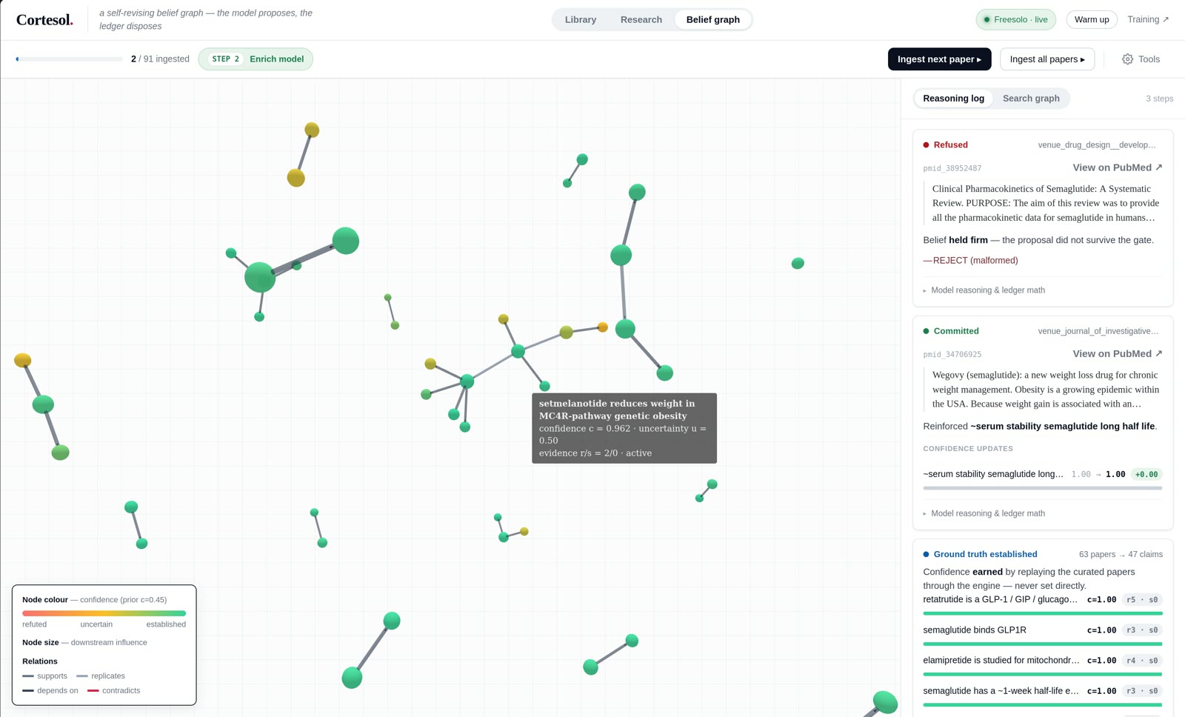This screenshot has width=1185, height=717.
Task: Click the confidence colour gradient legend bar
Action: 104,613
